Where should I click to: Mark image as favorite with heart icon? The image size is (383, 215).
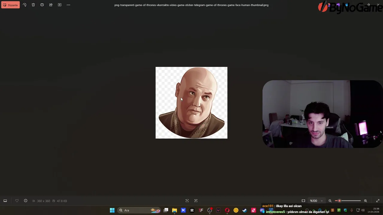tap(17, 201)
